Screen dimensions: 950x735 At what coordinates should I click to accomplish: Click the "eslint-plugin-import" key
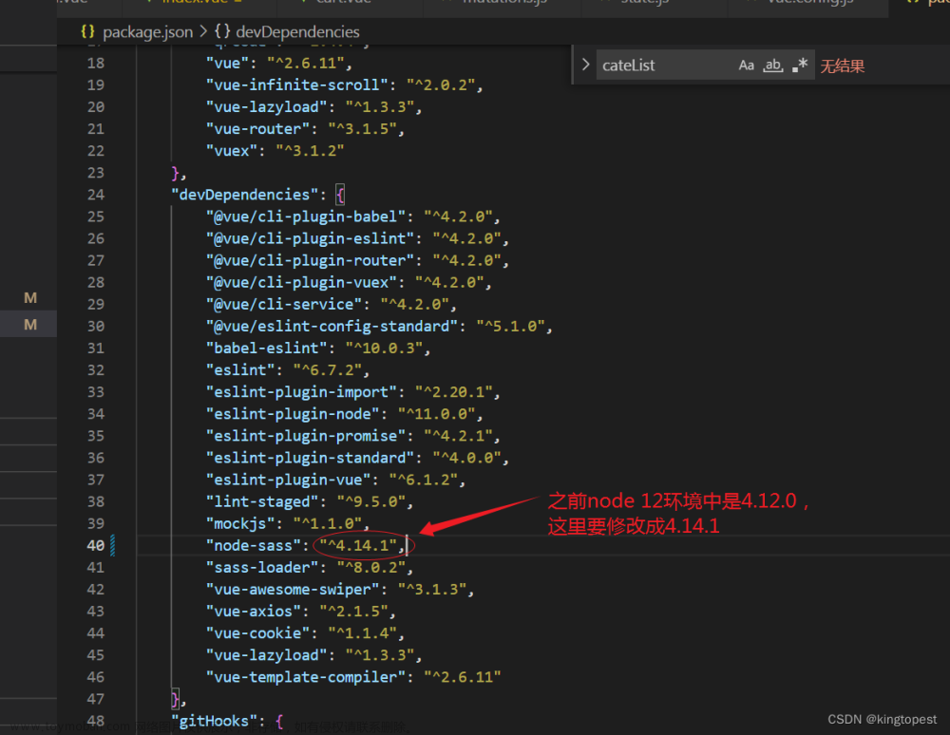302,392
